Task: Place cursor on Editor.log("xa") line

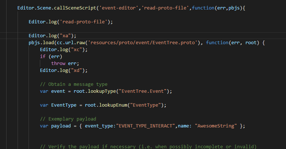Action: click(x=52, y=36)
